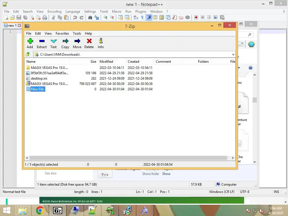Click Notepad++ Save toolbar icon
Image resolution: width=288 pixels, height=216 pixels.
coord(19,17)
